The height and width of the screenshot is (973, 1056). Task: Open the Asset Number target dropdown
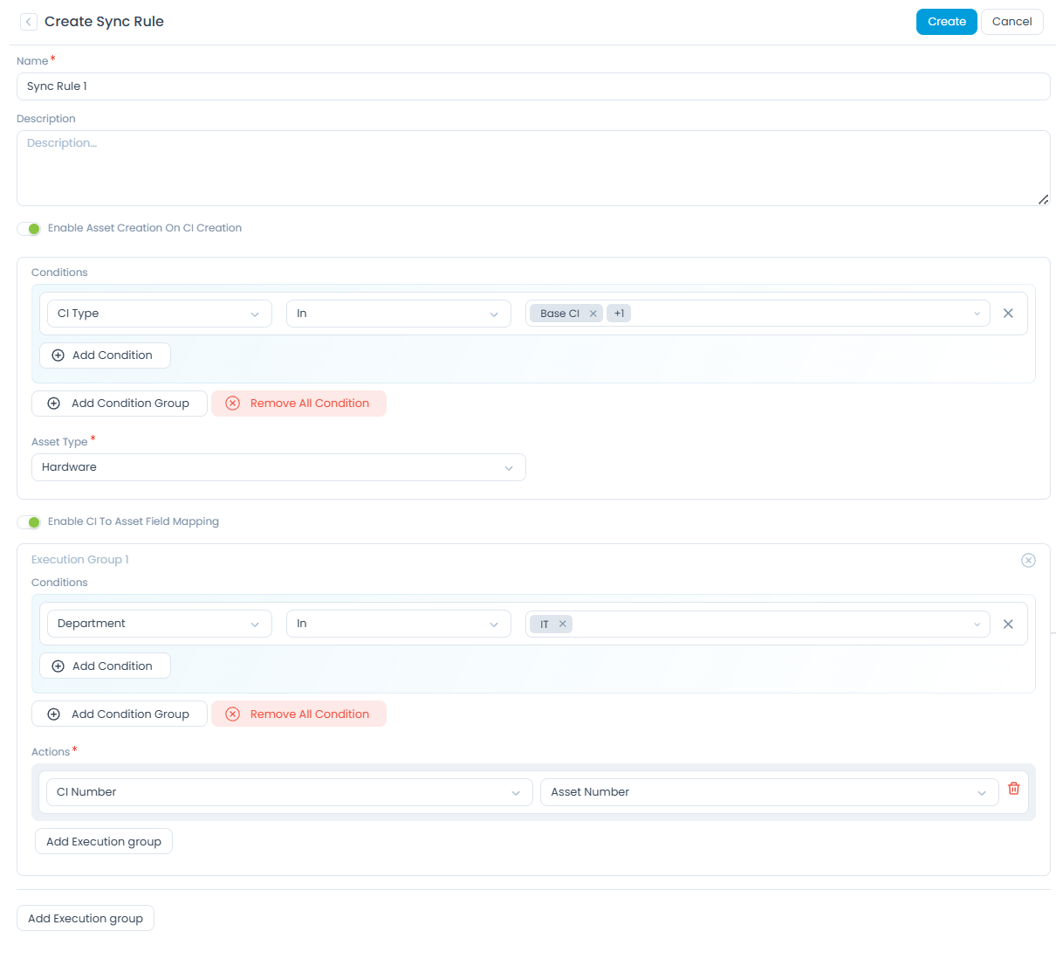(x=768, y=792)
